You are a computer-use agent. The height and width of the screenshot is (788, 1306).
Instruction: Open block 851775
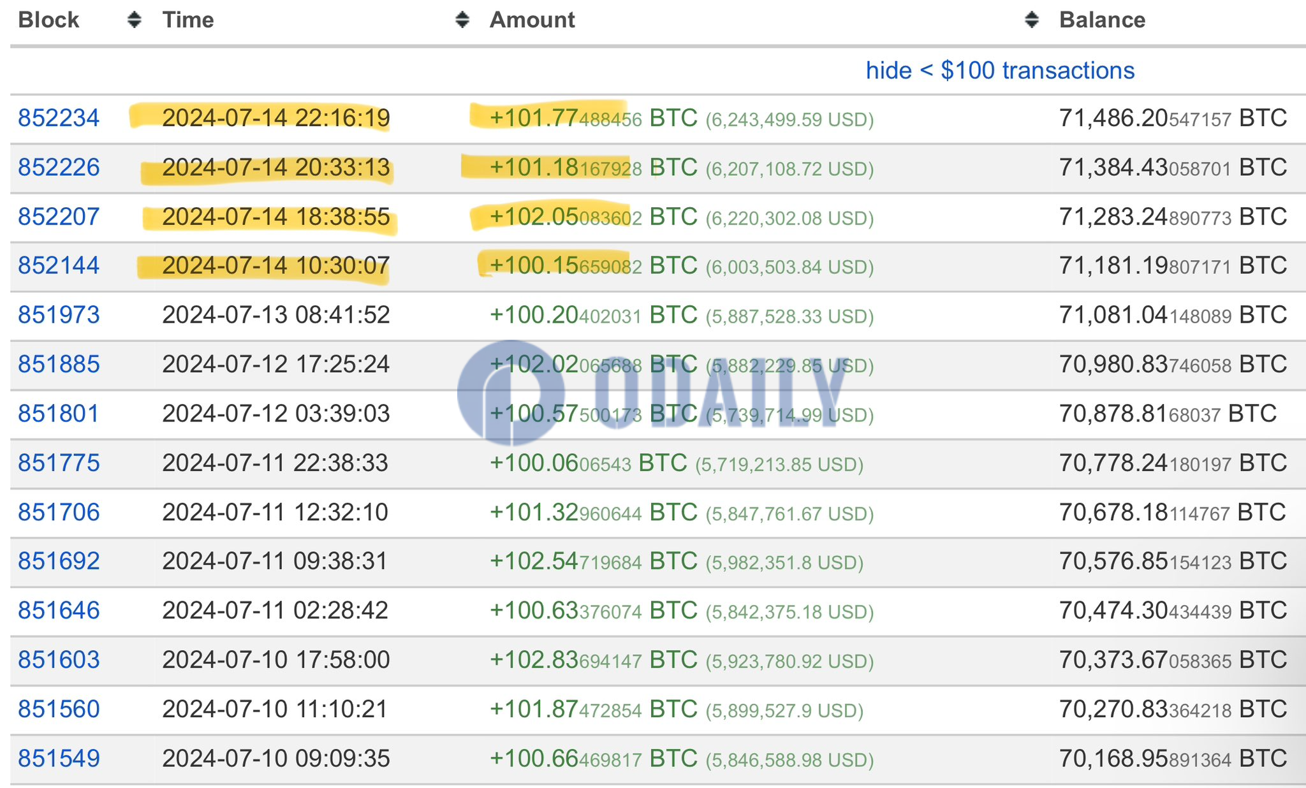click(x=59, y=463)
